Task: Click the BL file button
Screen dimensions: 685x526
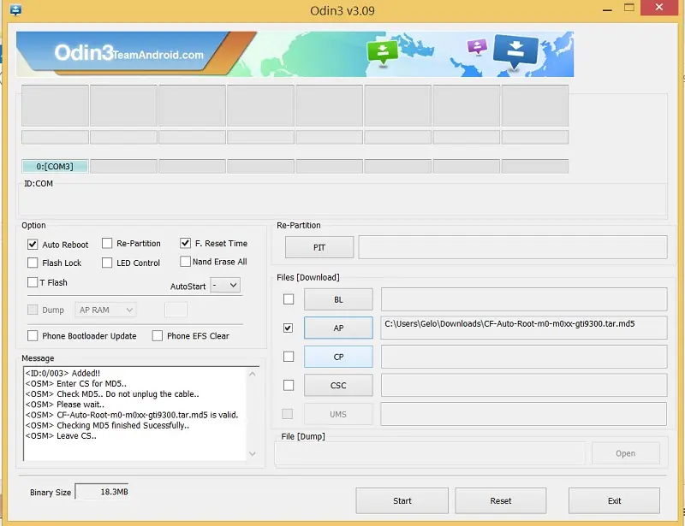Action: (338, 299)
